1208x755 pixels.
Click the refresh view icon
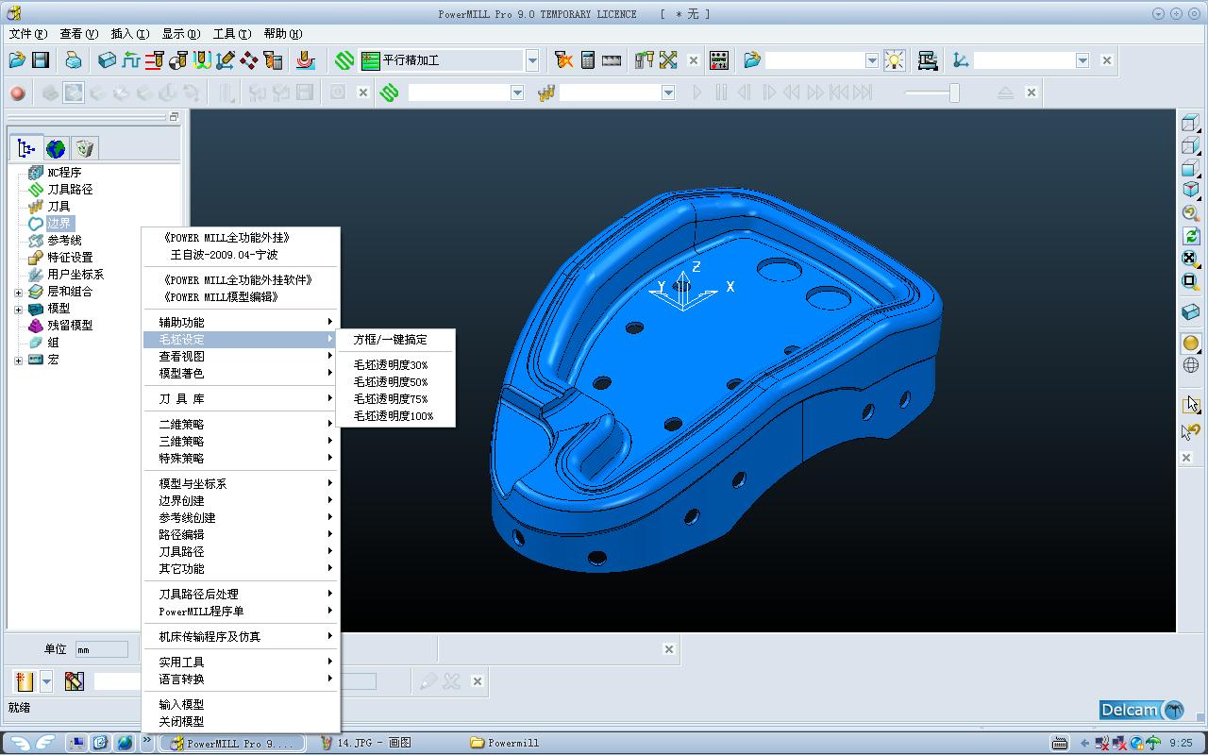[1191, 235]
